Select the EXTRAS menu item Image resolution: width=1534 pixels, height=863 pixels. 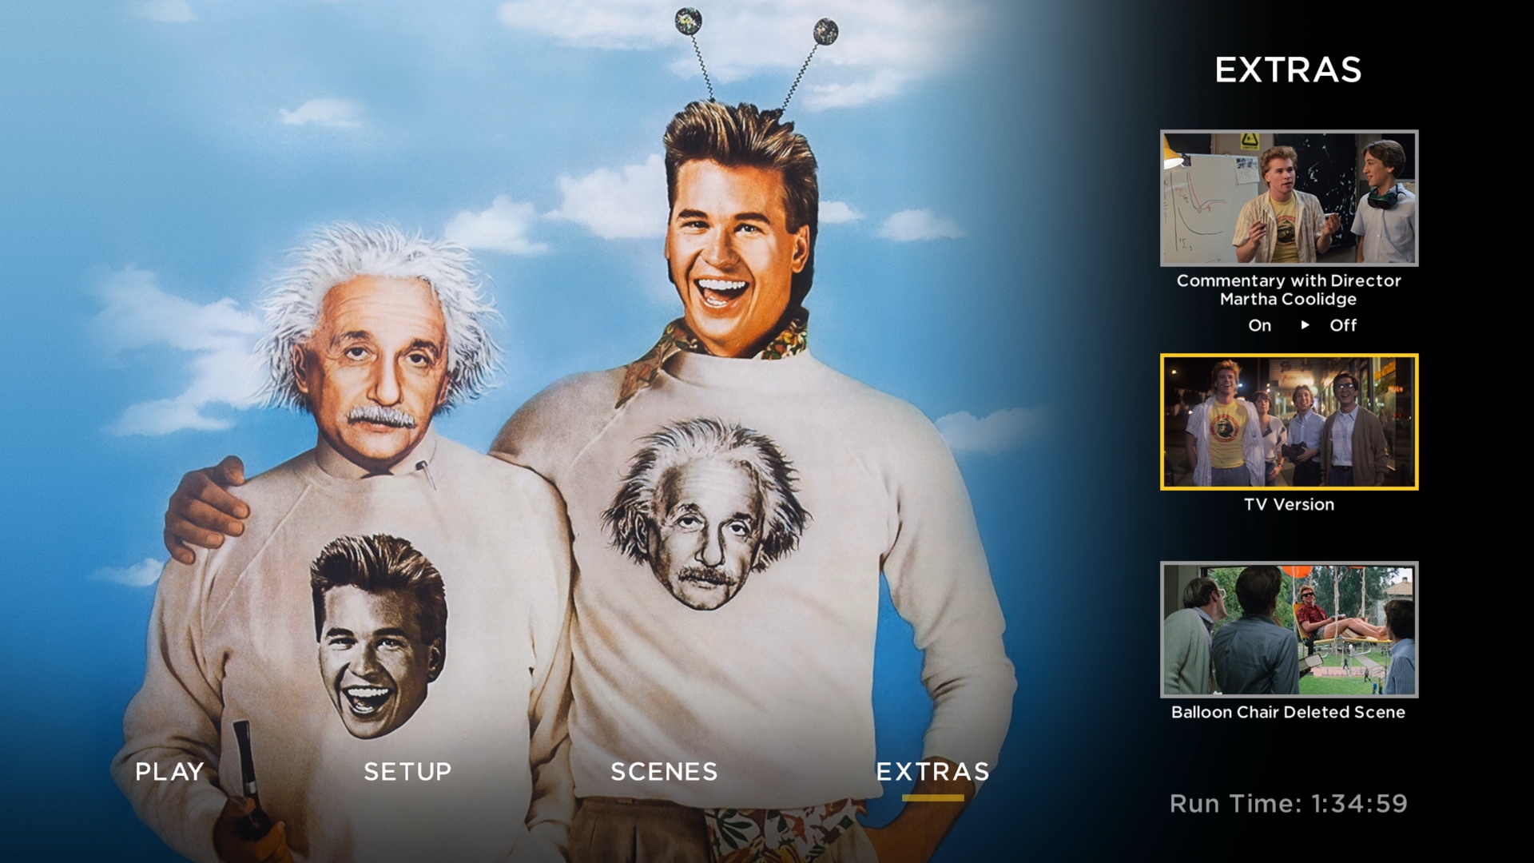[x=932, y=771]
